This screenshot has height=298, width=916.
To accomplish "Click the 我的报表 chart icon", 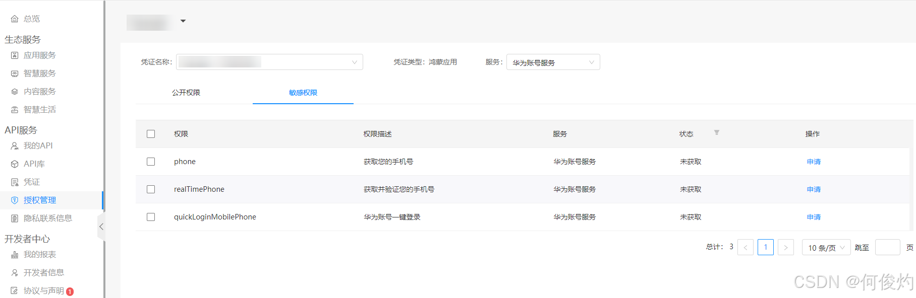I will click(15, 255).
